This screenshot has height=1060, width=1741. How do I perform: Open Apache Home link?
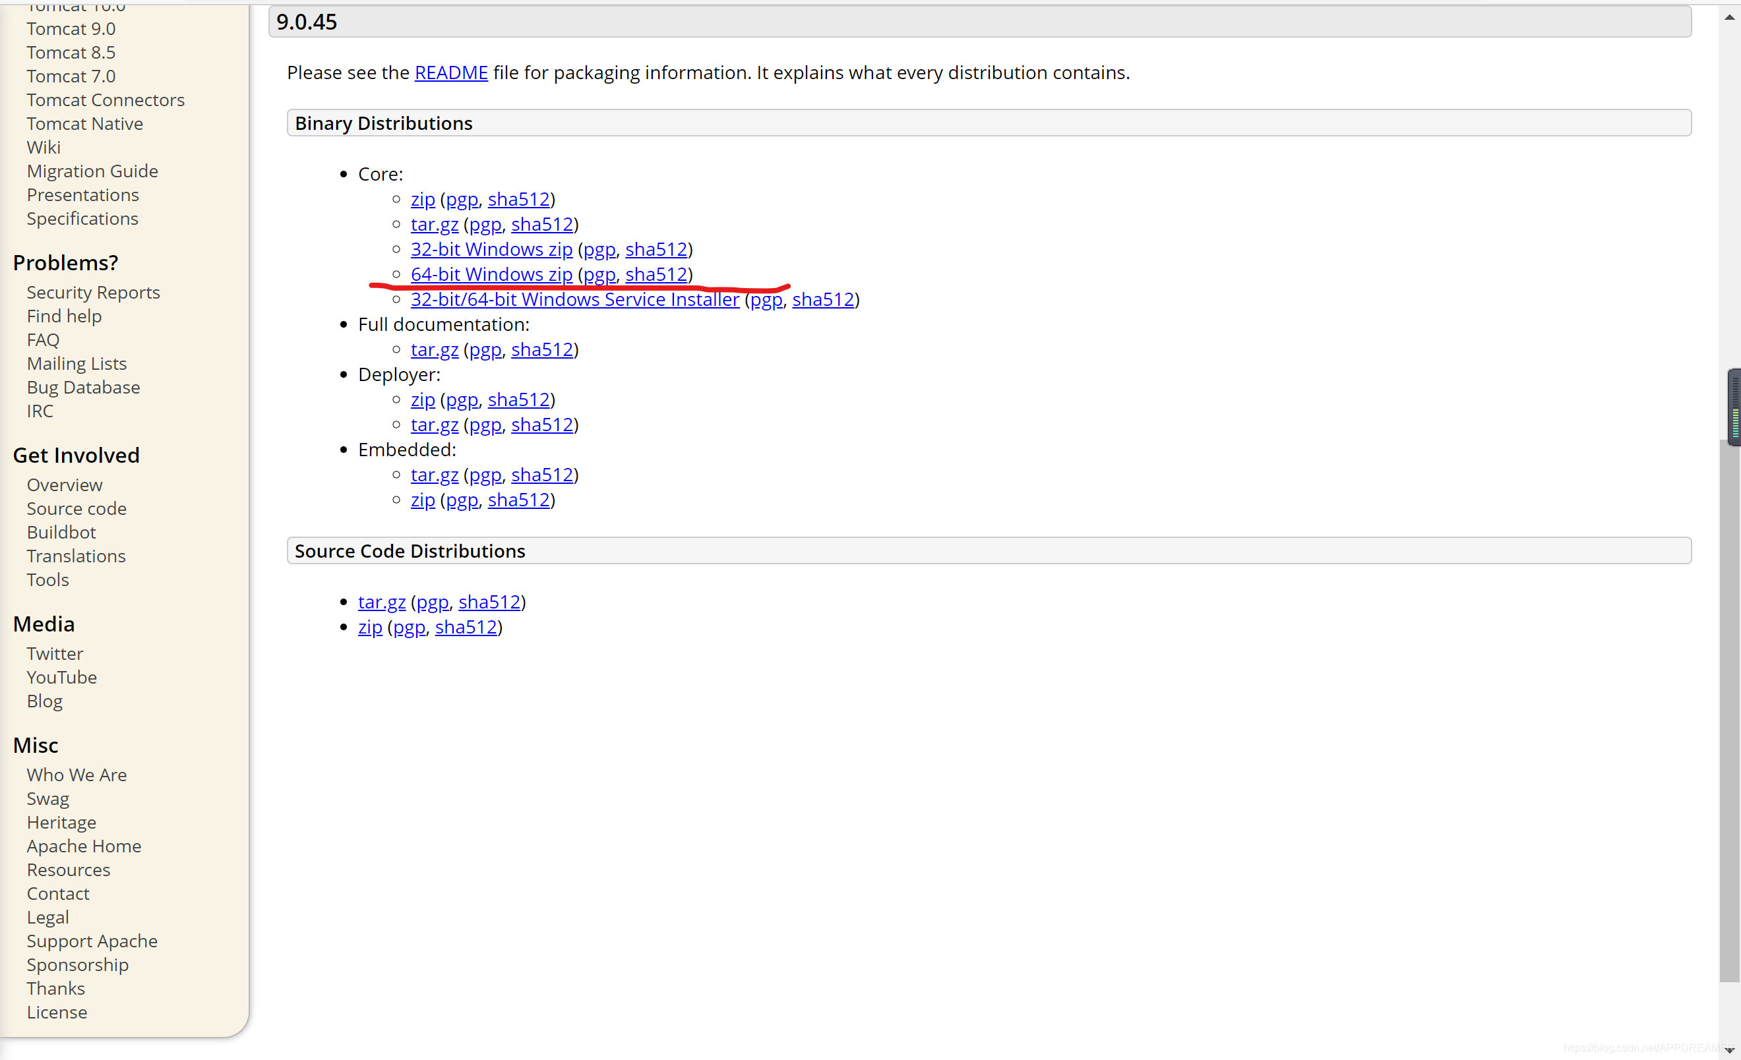point(83,846)
